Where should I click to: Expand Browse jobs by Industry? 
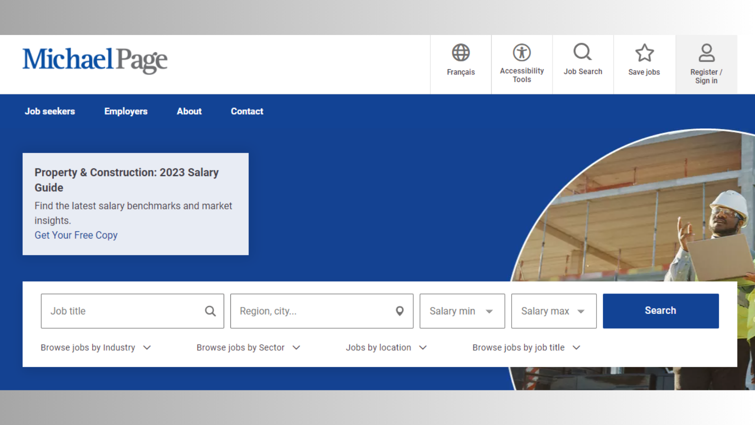96,347
